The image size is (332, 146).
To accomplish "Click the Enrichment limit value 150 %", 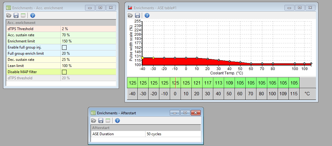I will [x=88, y=41].
